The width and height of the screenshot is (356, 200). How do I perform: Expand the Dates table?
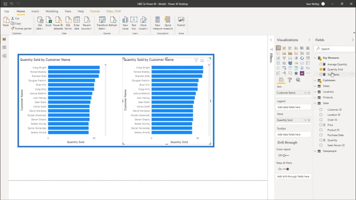point(315,86)
